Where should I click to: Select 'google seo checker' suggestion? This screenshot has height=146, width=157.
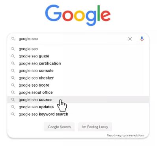78,78
